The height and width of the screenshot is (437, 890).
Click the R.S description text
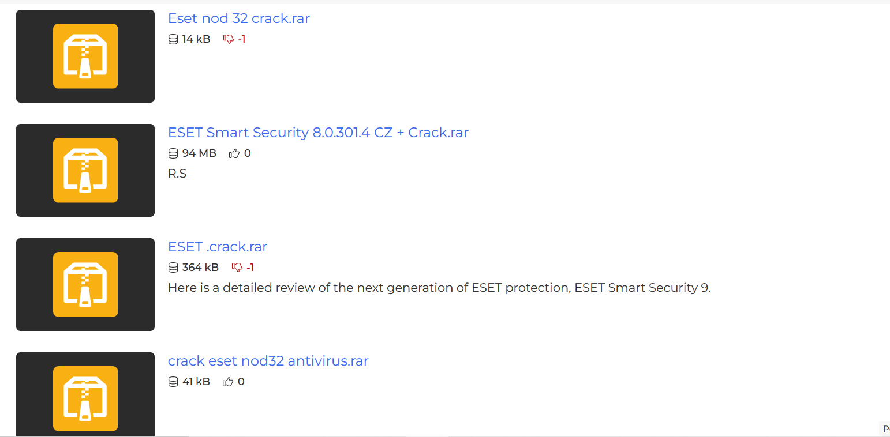[x=177, y=174]
